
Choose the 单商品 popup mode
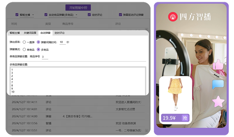[x=24, y=50]
